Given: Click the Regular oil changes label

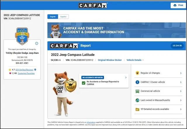Looking at the screenshot, I should [x=150, y=73].
